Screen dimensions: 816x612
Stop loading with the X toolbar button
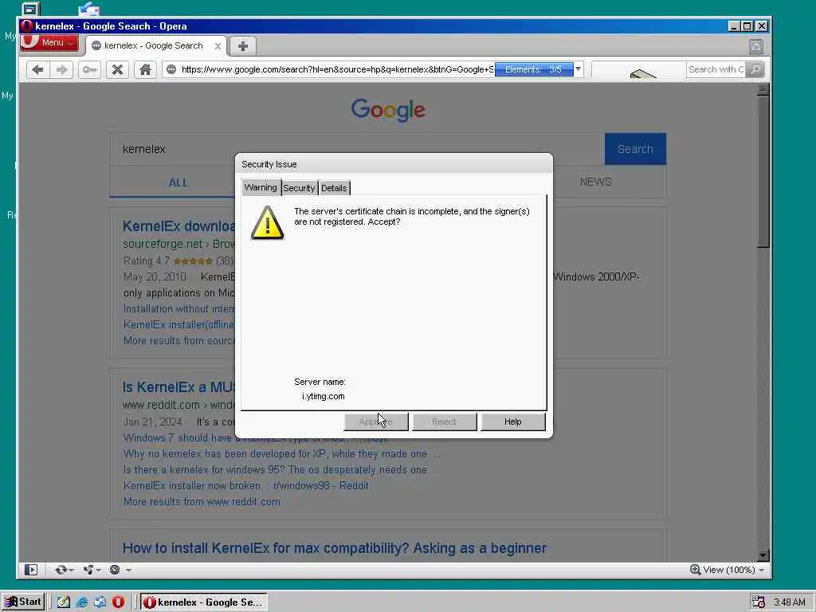(118, 69)
